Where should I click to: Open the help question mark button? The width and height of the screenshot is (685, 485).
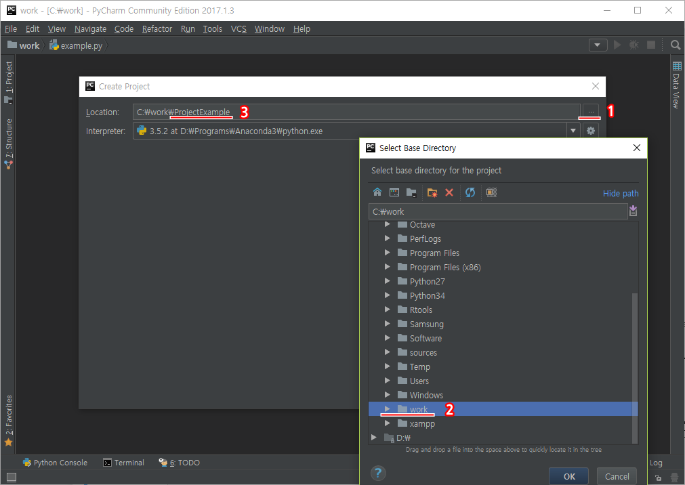pyautogui.click(x=379, y=473)
